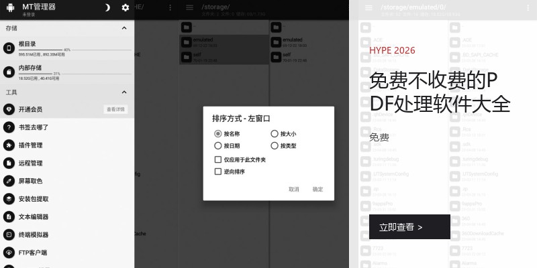Image resolution: width=537 pixels, height=268 pixels.
Task: Click /storage/emulated/0/ path title
Action: coord(413,7)
